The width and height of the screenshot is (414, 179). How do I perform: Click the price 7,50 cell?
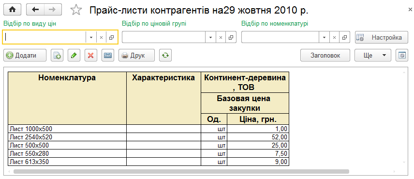[258, 153]
